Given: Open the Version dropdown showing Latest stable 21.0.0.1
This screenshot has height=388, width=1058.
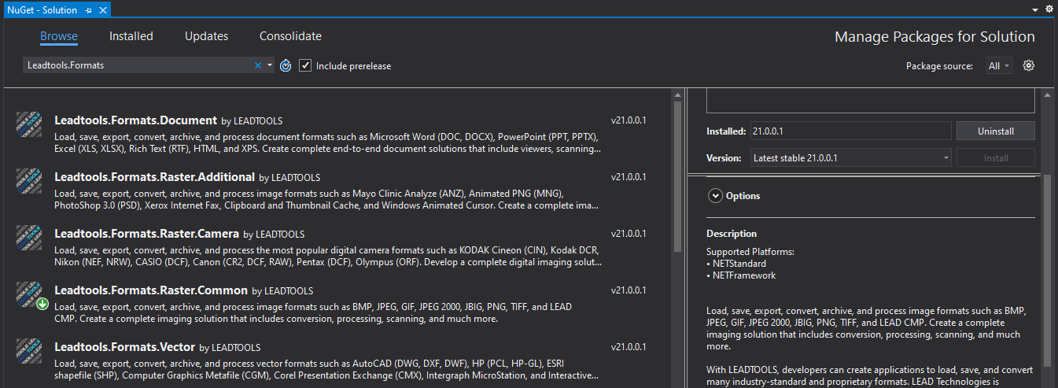Looking at the screenshot, I should pos(851,158).
